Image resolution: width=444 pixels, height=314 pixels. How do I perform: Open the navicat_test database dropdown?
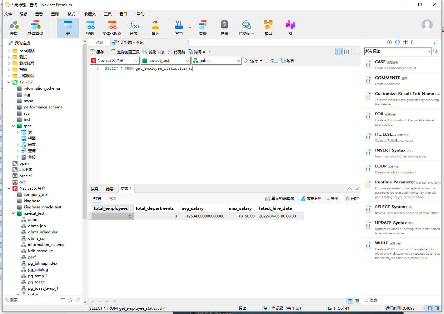(x=166, y=61)
